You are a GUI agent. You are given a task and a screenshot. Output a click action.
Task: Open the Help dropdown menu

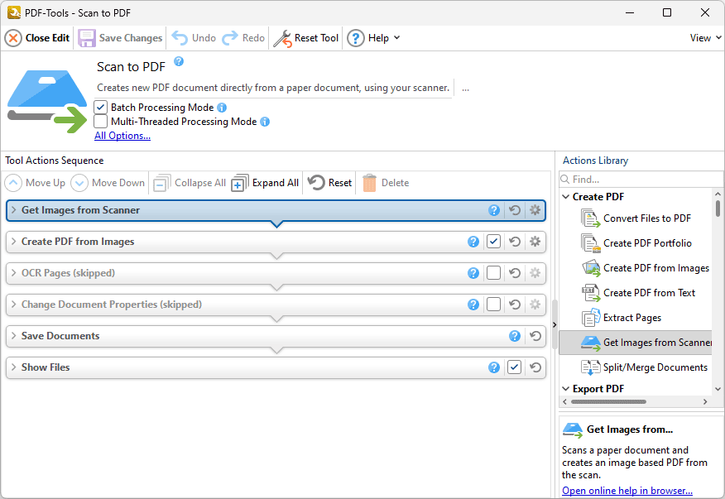[x=373, y=38]
